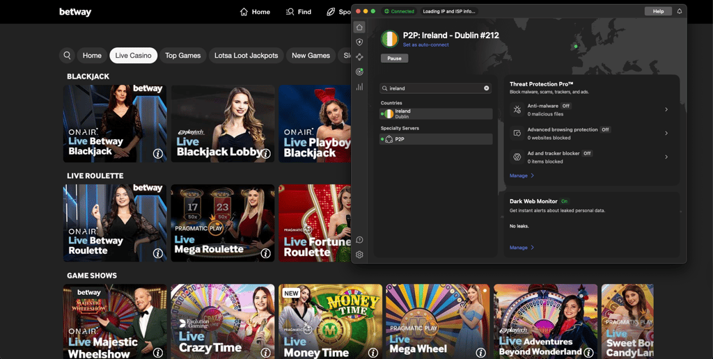713x359 pixels.
Task: Open info for Live Mega Roulette
Action: coord(266,253)
